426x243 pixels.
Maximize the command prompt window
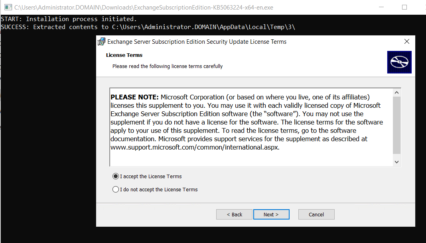(x=404, y=8)
